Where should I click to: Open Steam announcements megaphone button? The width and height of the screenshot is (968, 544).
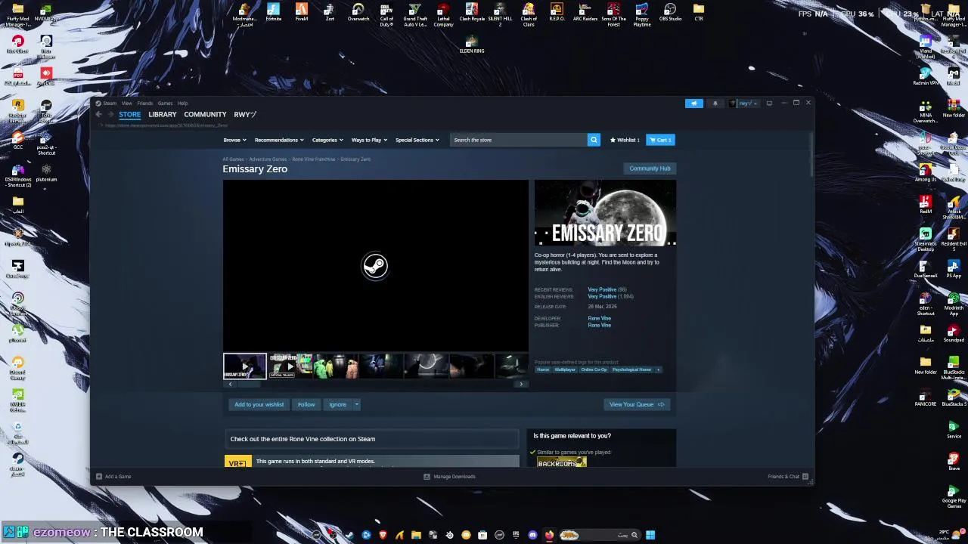point(694,103)
